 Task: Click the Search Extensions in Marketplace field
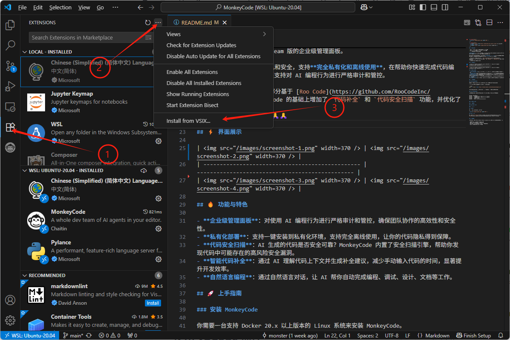[x=87, y=37]
